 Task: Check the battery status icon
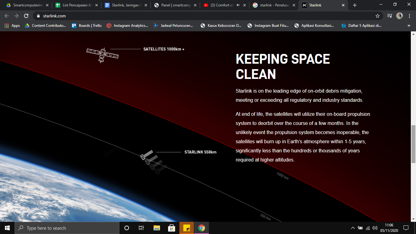pyautogui.click(x=360, y=228)
